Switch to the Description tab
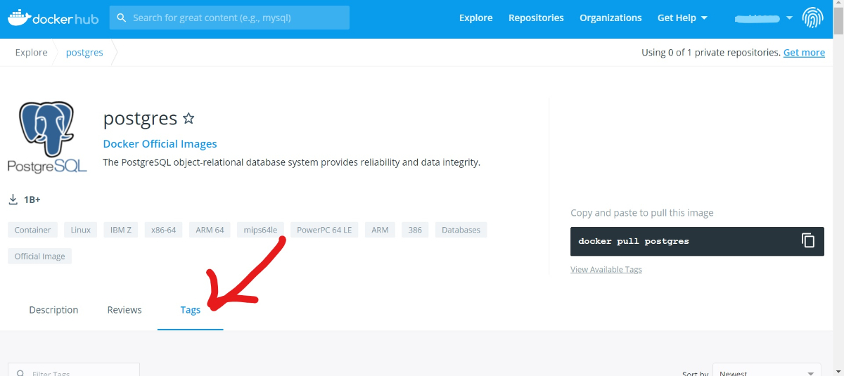This screenshot has width=844, height=376. pyautogui.click(x=53, y=310)
